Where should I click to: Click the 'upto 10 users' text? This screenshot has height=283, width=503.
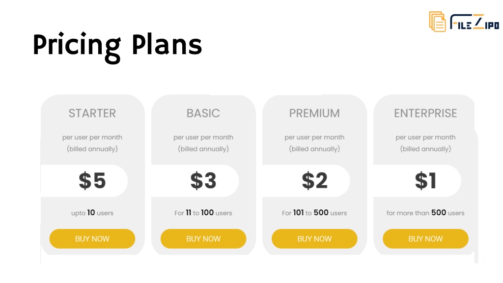92,213
